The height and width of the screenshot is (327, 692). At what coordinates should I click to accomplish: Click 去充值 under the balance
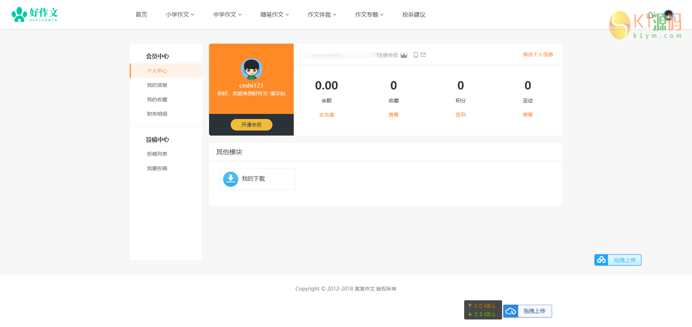327,115
